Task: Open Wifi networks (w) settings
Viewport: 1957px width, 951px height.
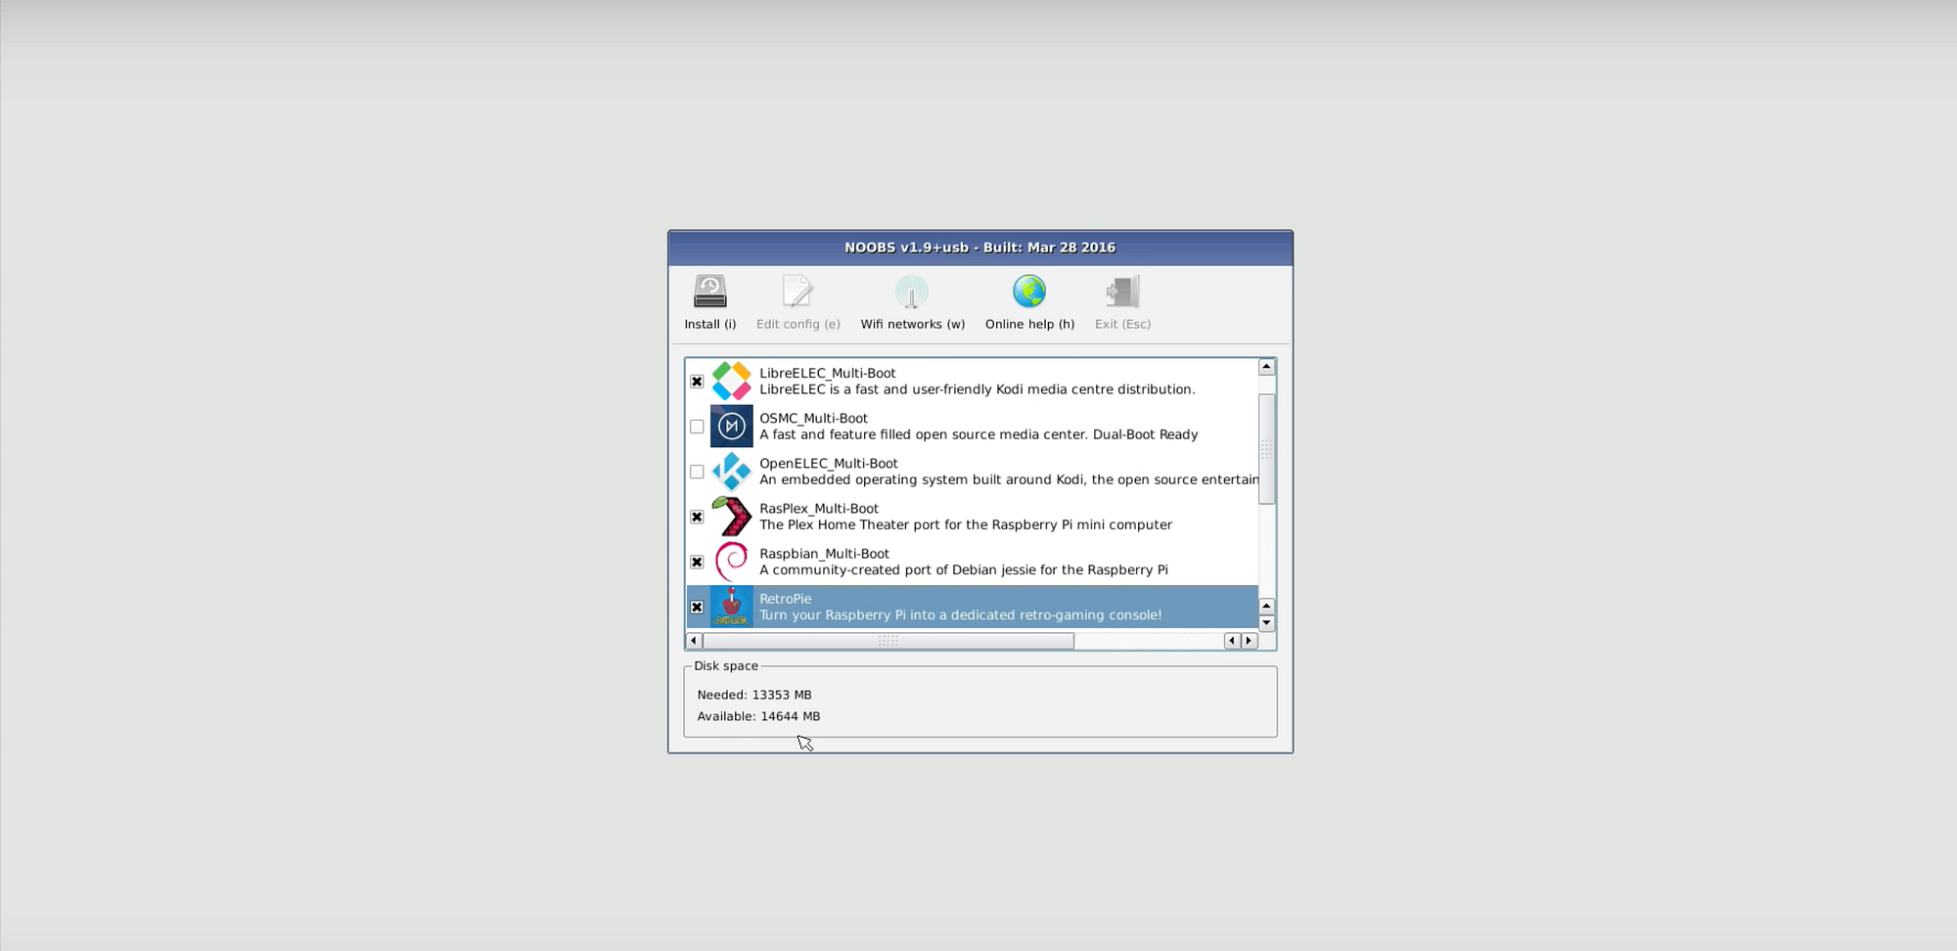Action: pos(912,302)
